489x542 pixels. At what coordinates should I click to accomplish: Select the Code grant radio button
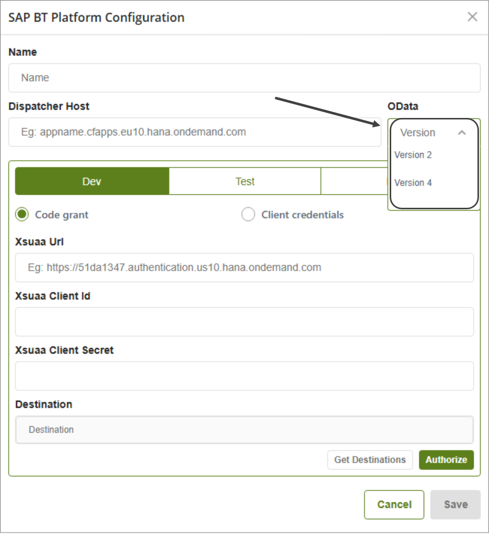(22, 215)
